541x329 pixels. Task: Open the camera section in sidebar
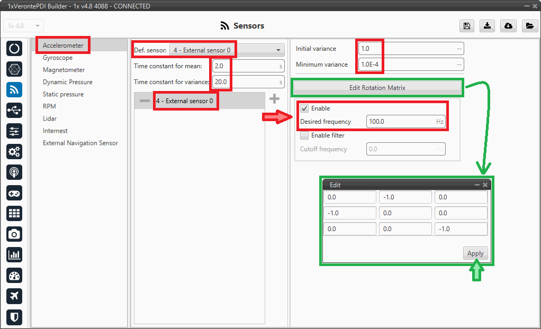14,234
